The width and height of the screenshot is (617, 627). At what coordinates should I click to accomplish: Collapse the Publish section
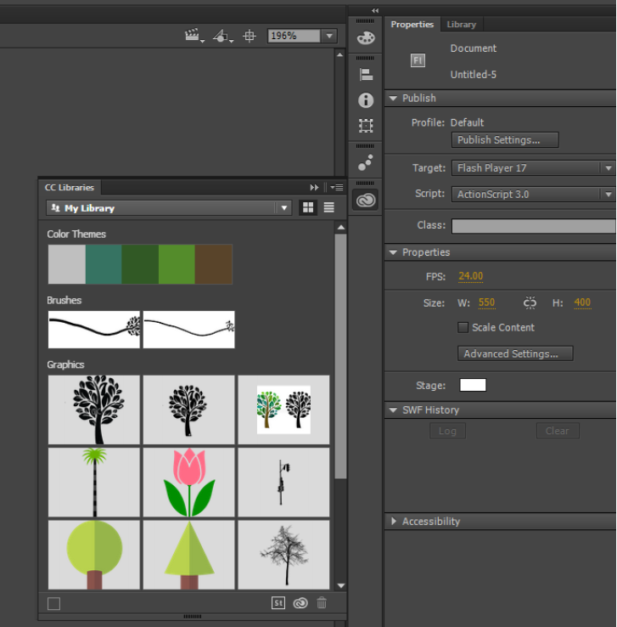point(393,98)
